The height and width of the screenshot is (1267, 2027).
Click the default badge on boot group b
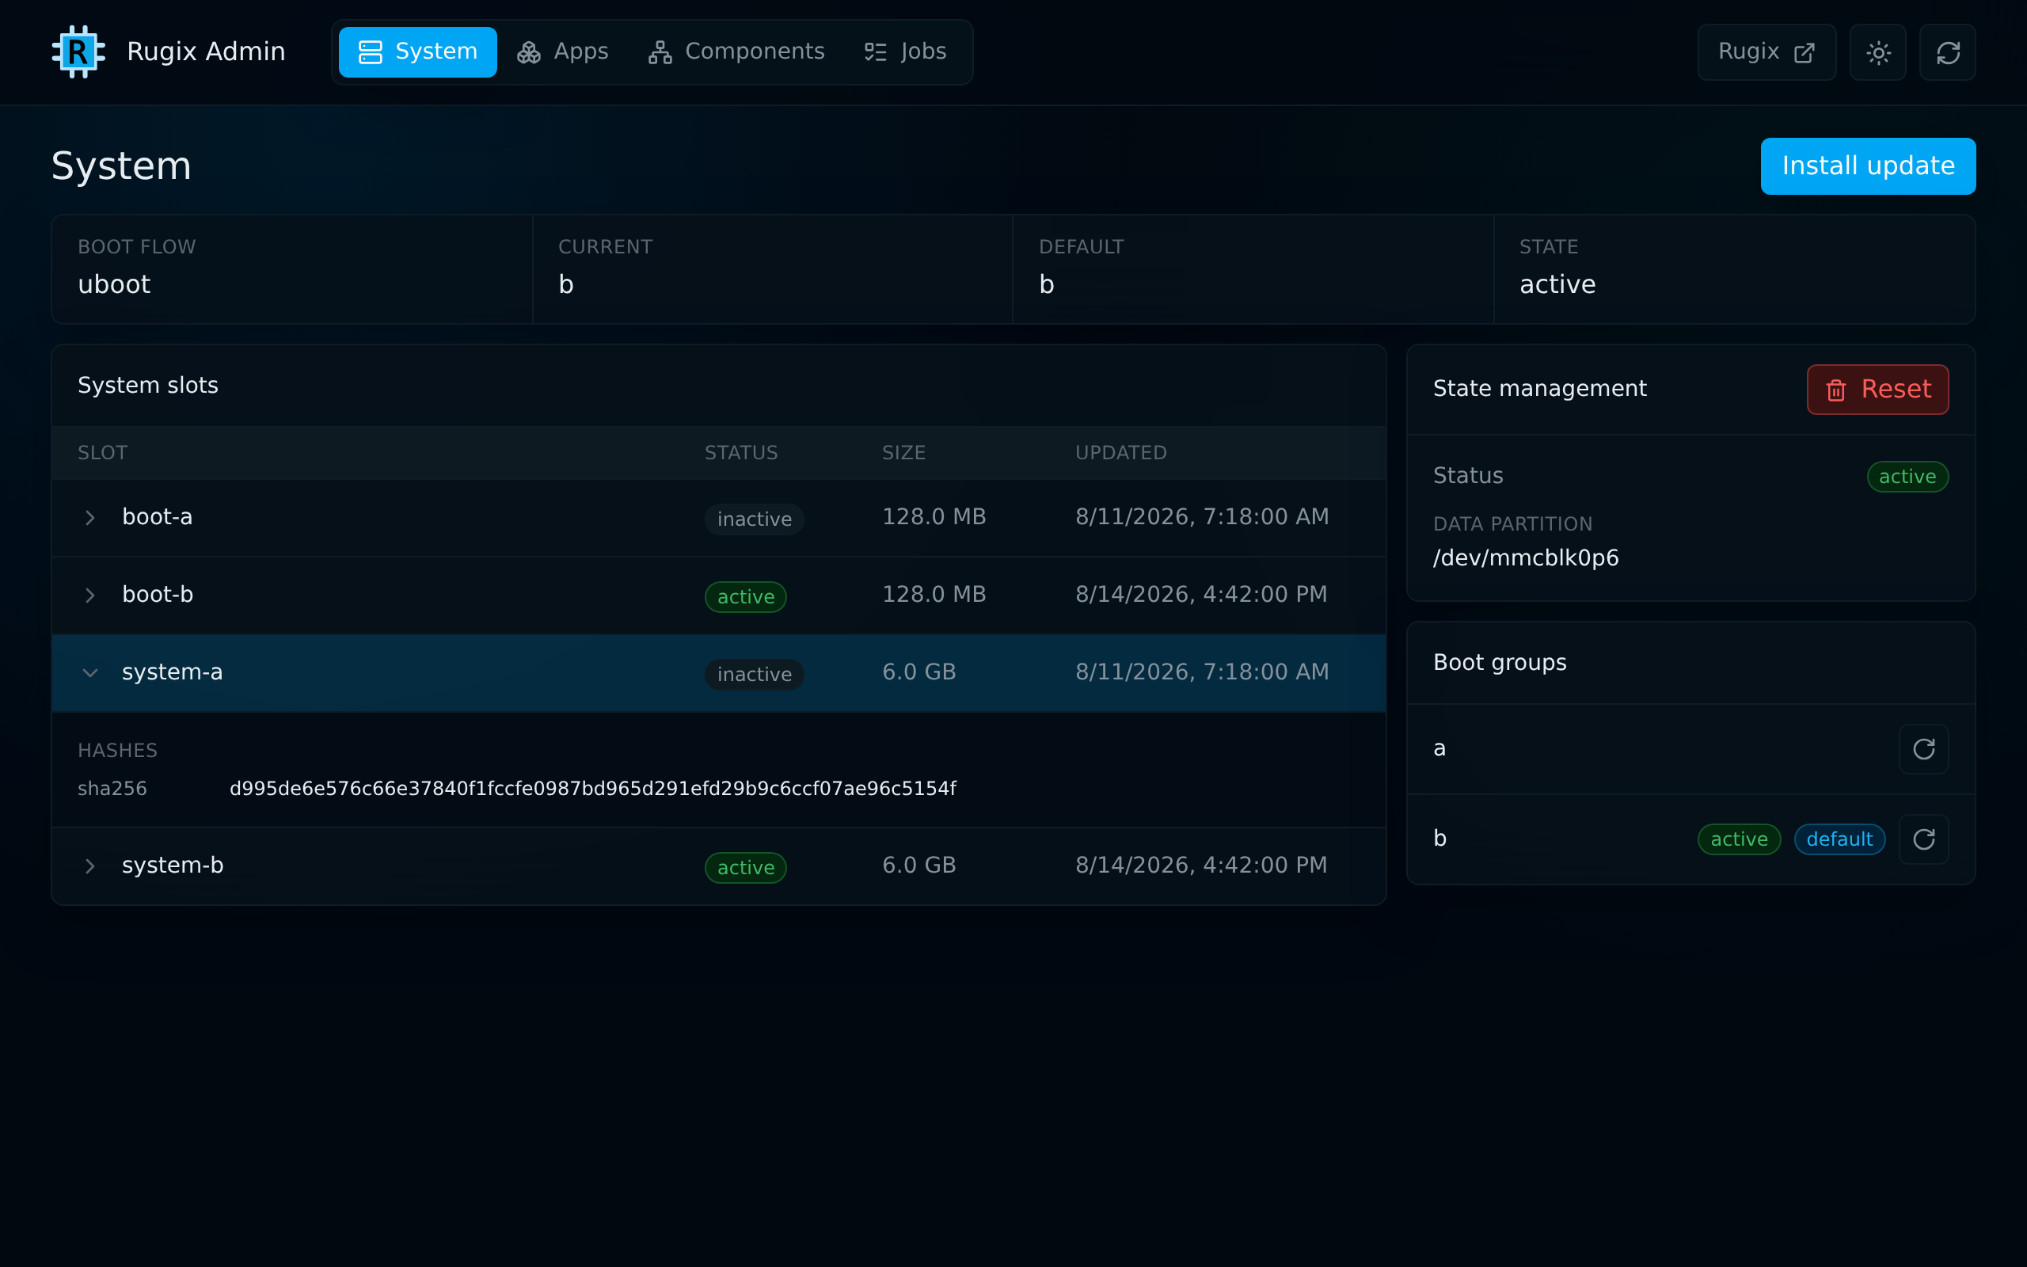[1839, 839]
